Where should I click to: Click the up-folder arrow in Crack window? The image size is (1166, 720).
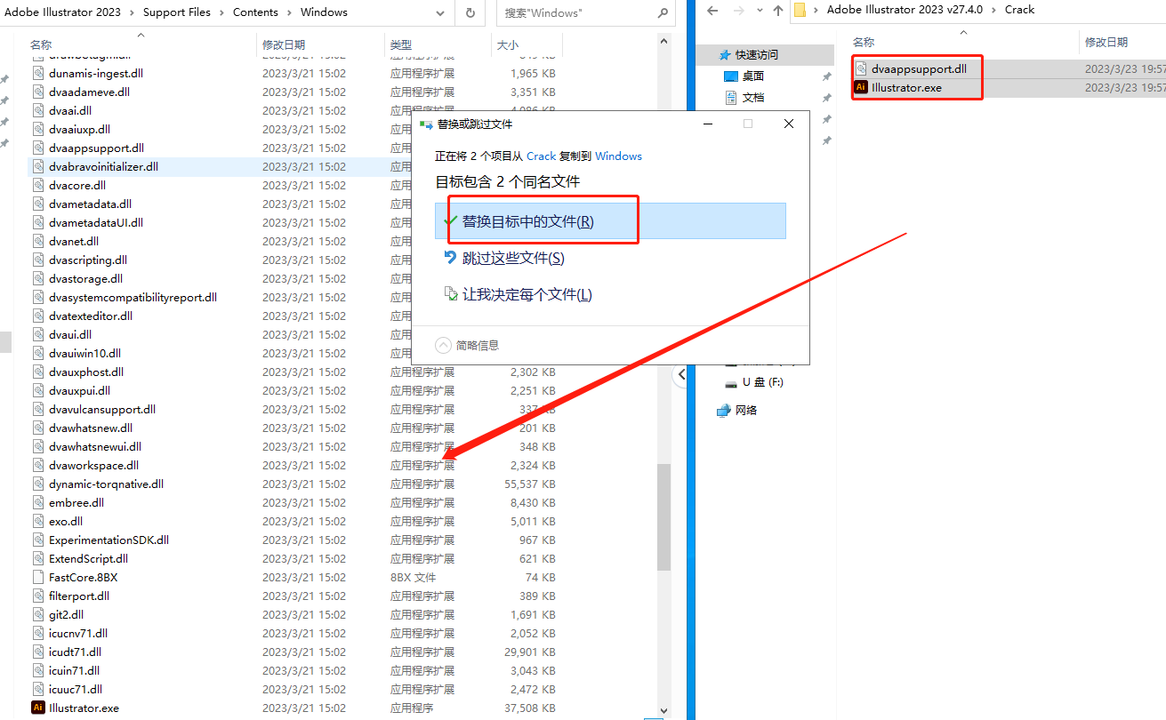(778, 10)
